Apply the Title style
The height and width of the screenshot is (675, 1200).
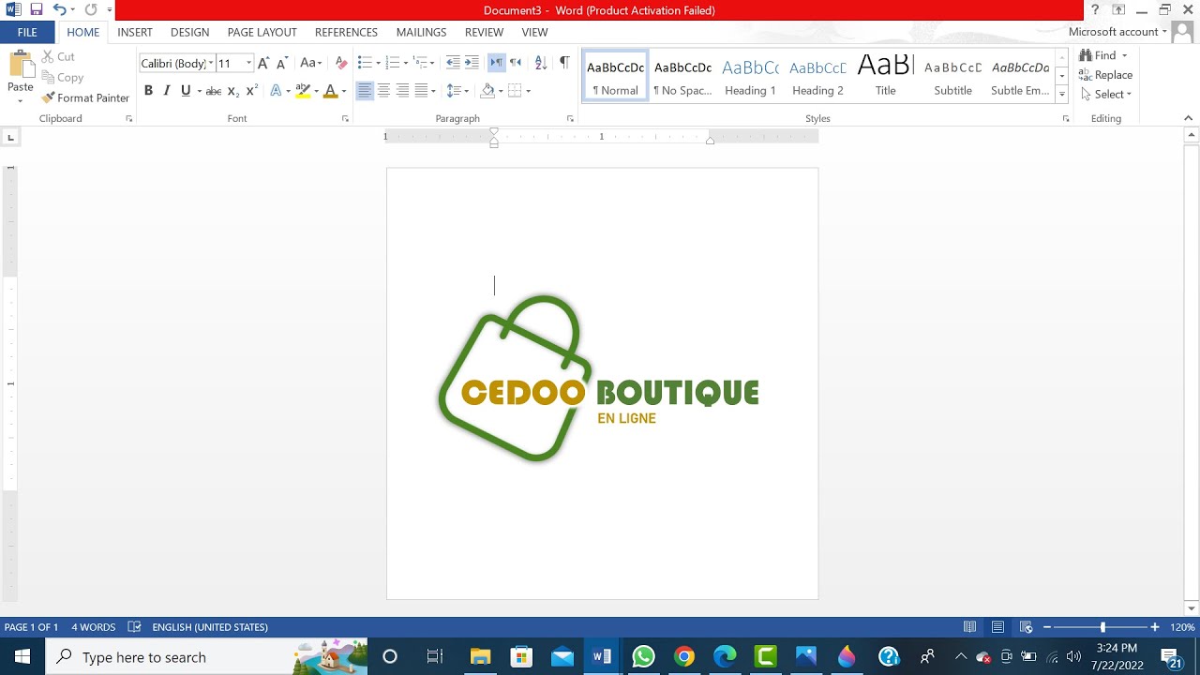pos(885,76)
